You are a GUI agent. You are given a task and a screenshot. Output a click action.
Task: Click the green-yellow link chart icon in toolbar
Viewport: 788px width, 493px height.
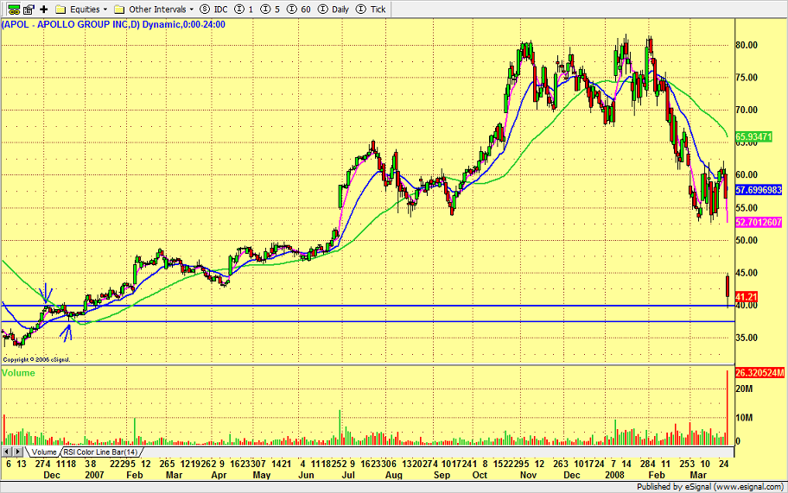pos(14,9)
